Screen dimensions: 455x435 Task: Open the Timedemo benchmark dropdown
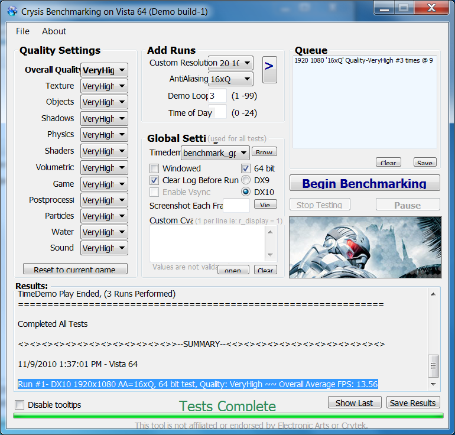[215, 153]
